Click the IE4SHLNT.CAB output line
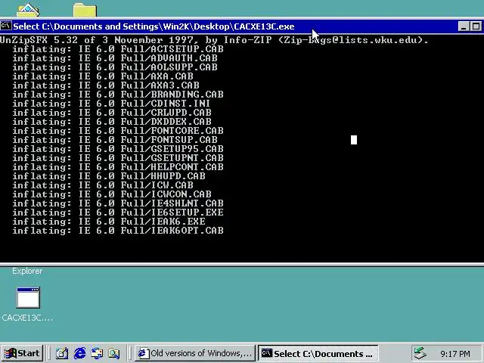 pos(118,203)
